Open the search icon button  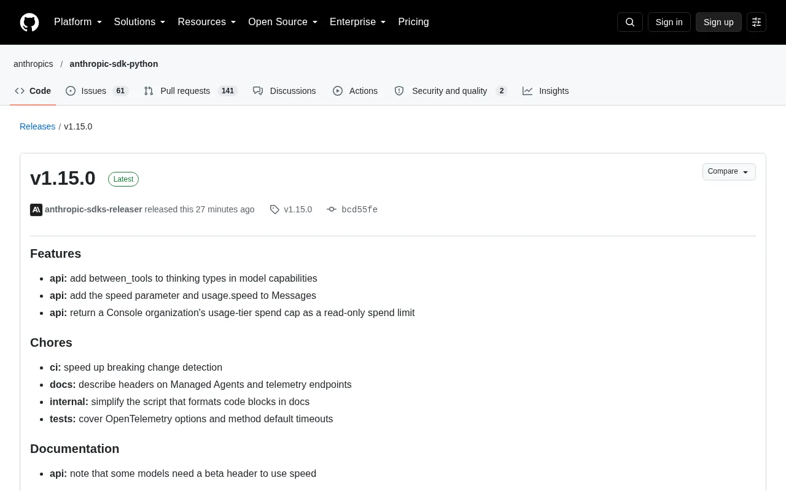629,22
